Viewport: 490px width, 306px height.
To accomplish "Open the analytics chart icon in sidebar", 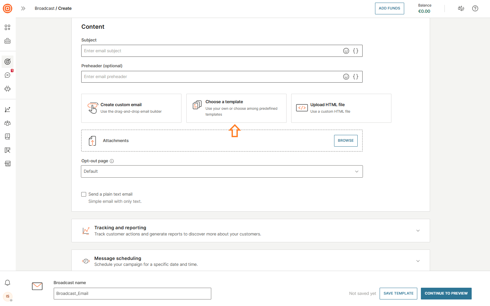I will (8, 110).
